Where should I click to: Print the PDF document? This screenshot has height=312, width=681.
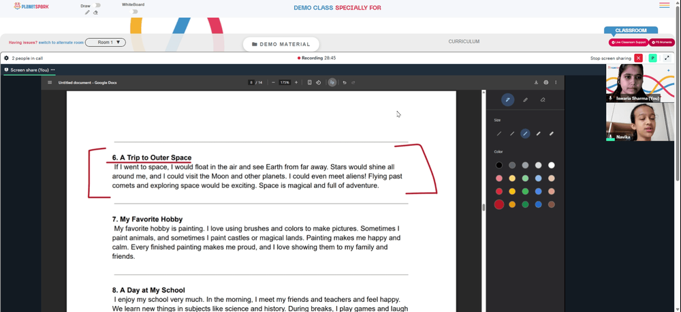(x=546, y=82)
